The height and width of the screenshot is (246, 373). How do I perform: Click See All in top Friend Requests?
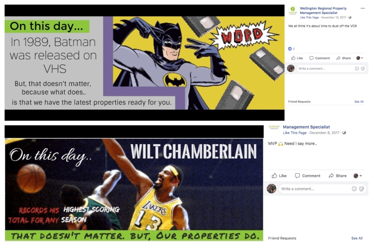(x=359, y=102)
